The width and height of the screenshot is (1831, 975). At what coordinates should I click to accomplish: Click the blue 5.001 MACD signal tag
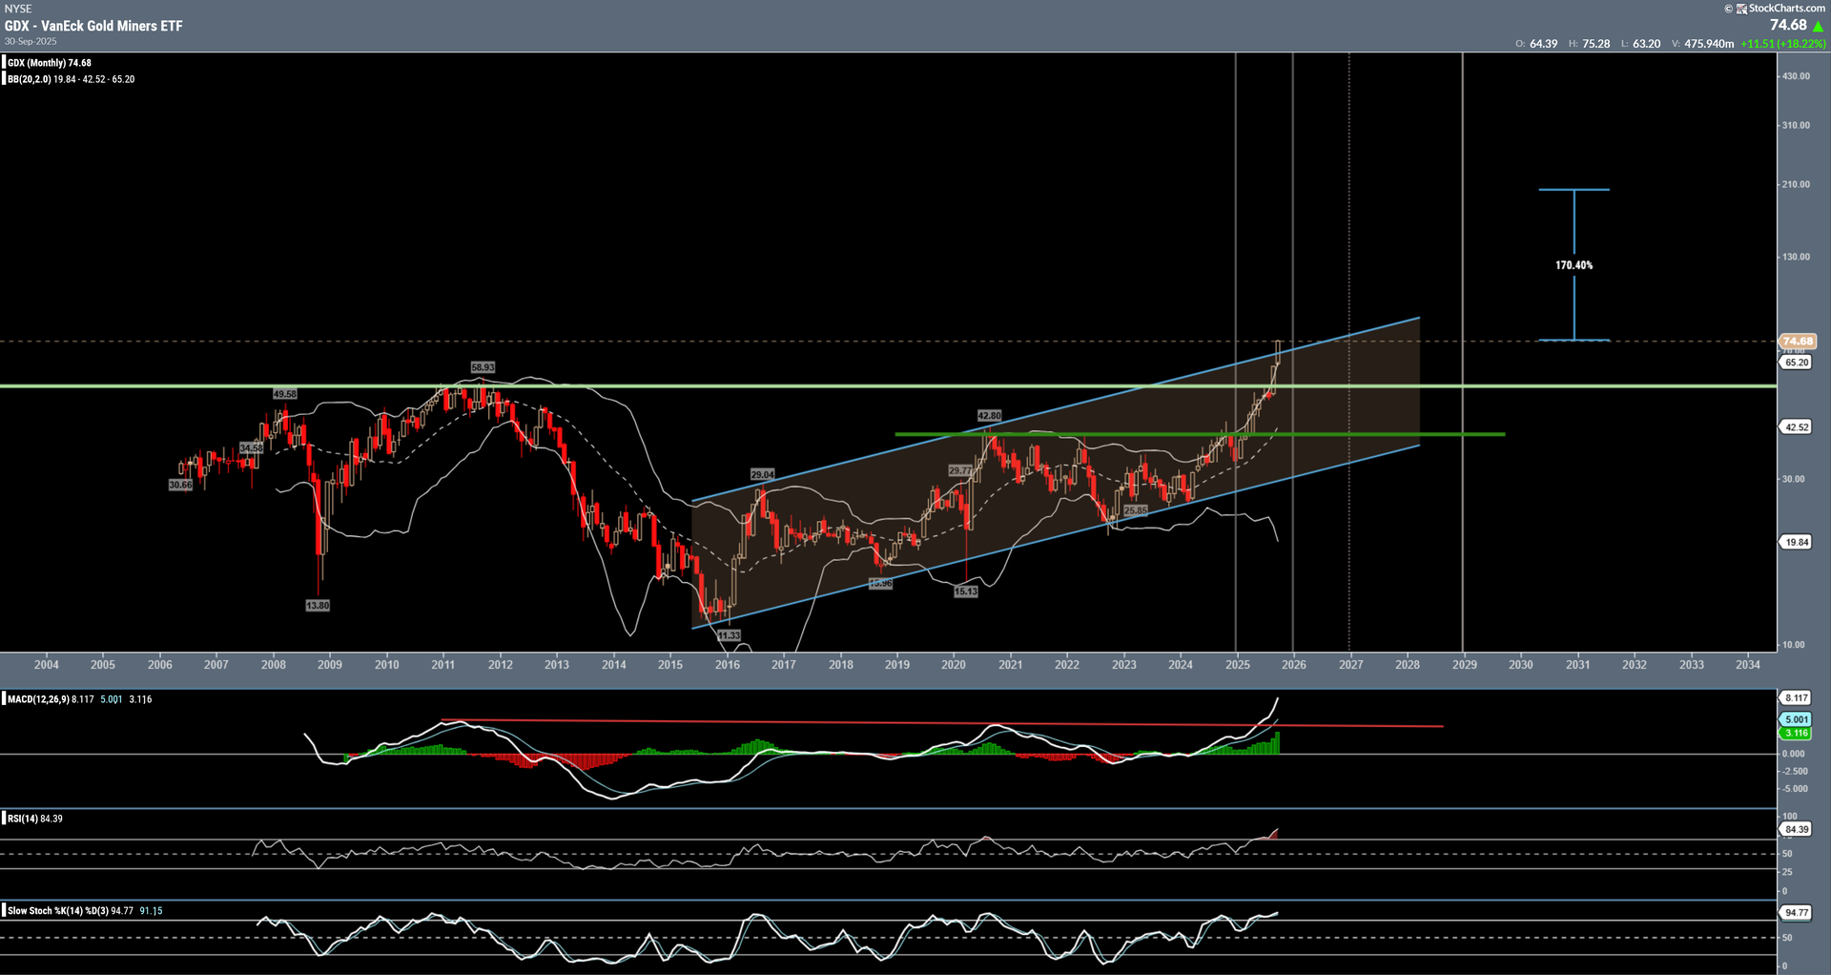[1797, 719]
